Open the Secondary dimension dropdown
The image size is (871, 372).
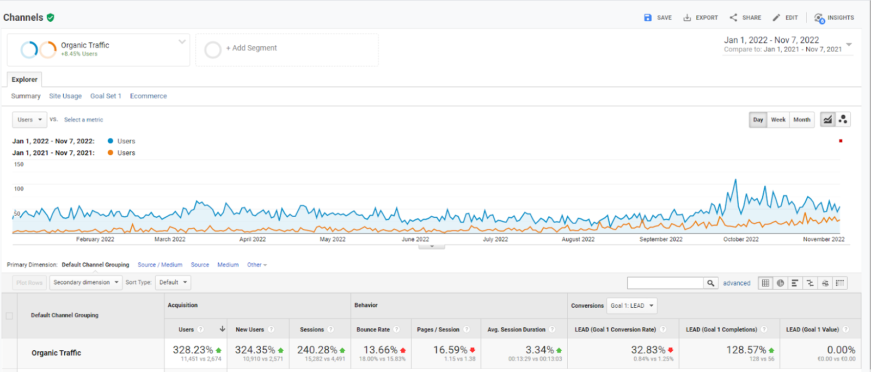(x=85, y=283)
